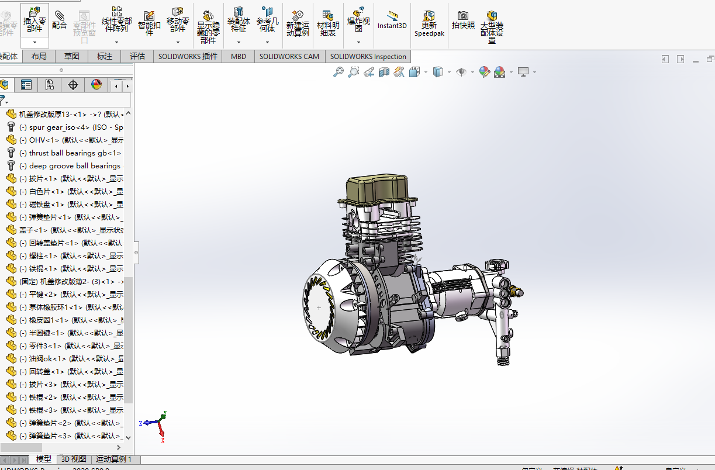Click the 智能扣件 (Smart Fasteners) tool
The width and height of the screenshot is (715, 470).
pyautogui.click(x=149, y=23)
